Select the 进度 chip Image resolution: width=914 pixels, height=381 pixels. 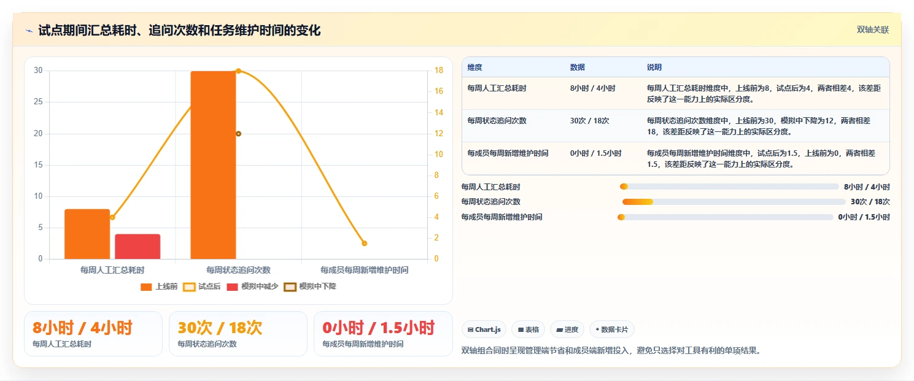pos(567,329)
